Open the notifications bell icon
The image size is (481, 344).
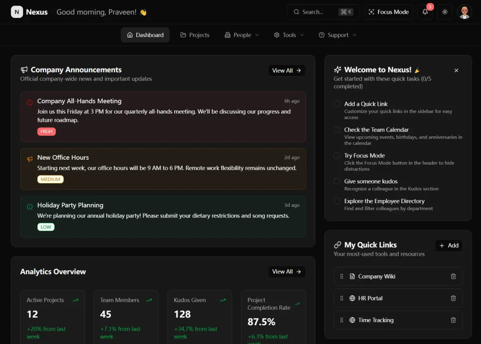click(x=425, y=12)
